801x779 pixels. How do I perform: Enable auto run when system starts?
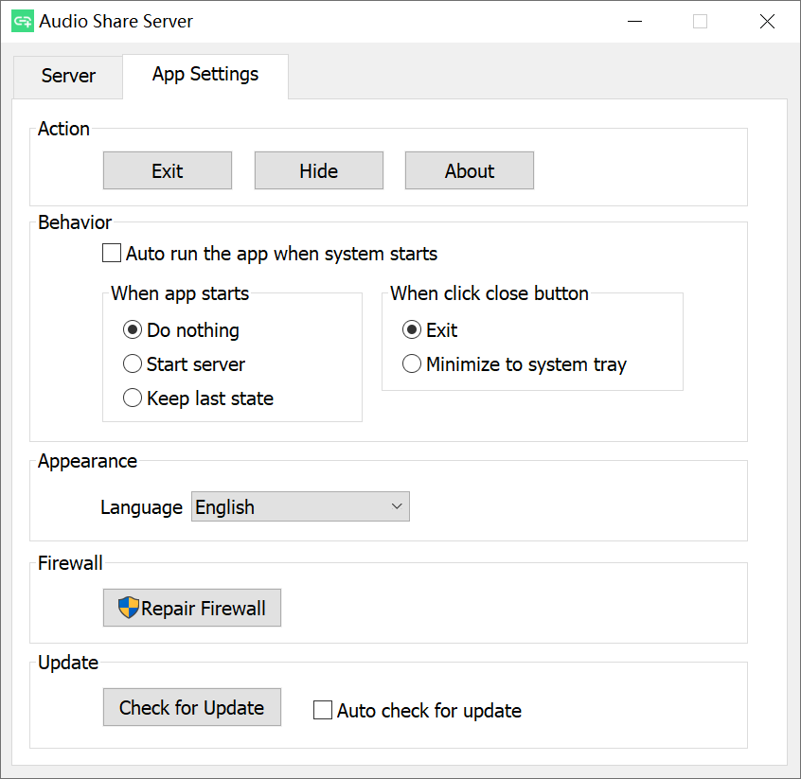[x=113, y=254]
